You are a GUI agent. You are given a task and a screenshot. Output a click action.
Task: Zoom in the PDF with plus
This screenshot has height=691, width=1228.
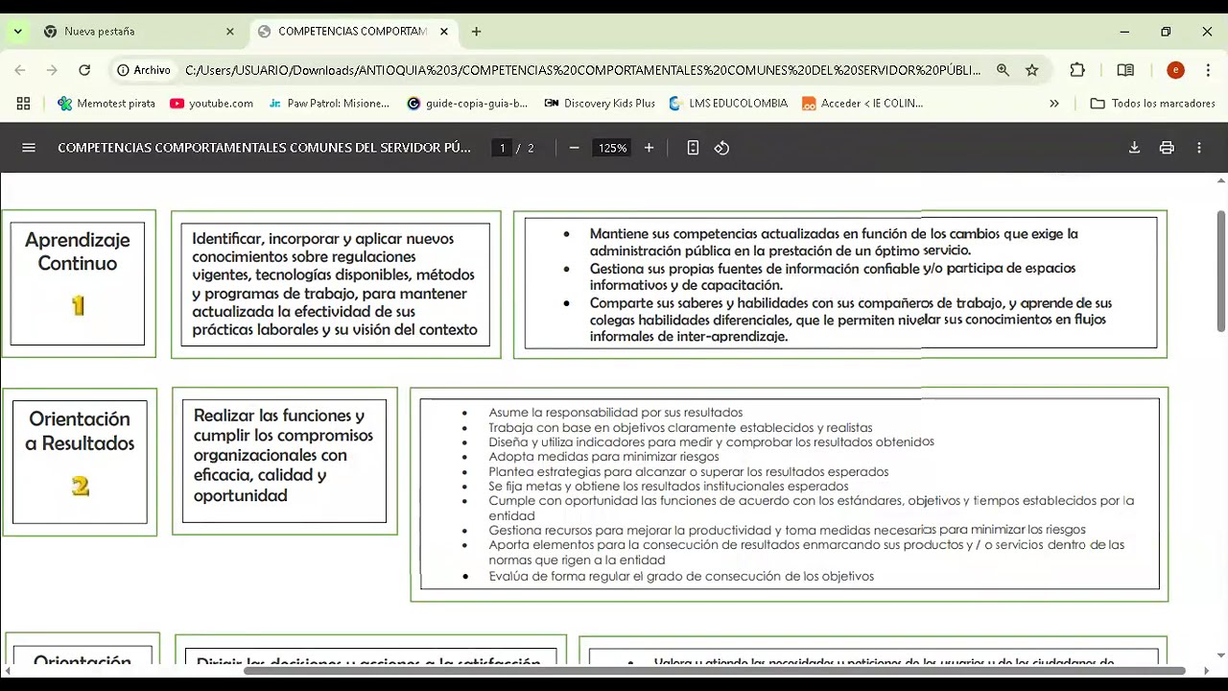click(649, 148)
